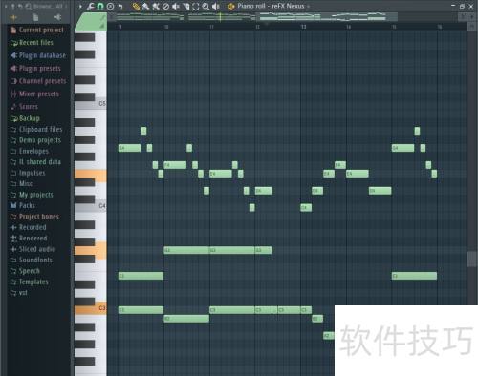Click the C4 piano key

coord(91,207)
